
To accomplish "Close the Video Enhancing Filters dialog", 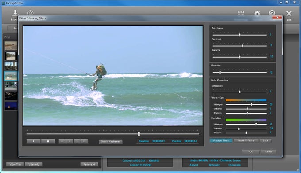I will [x=277, y=18].
